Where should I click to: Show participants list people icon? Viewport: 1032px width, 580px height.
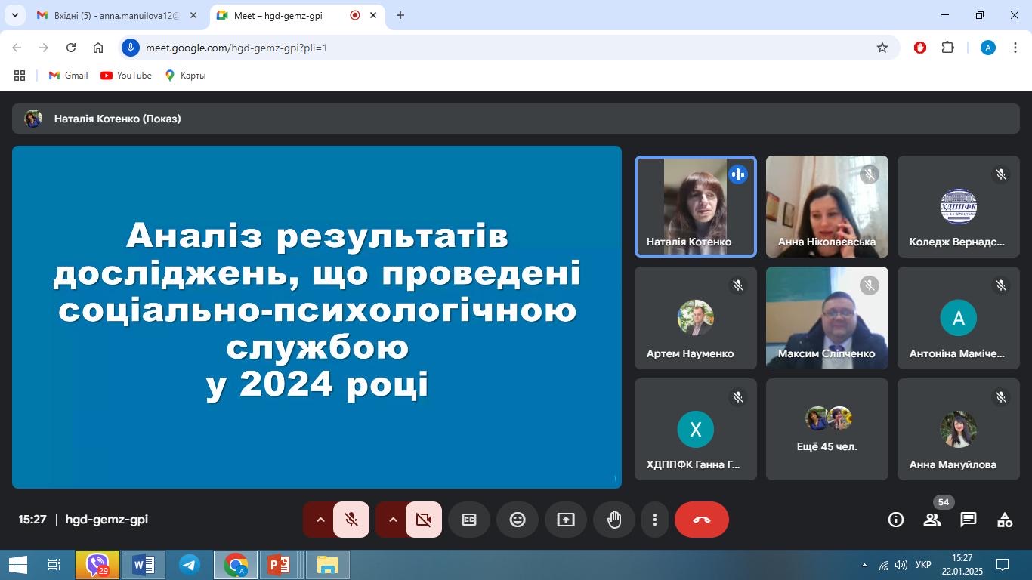coord(932,520)
